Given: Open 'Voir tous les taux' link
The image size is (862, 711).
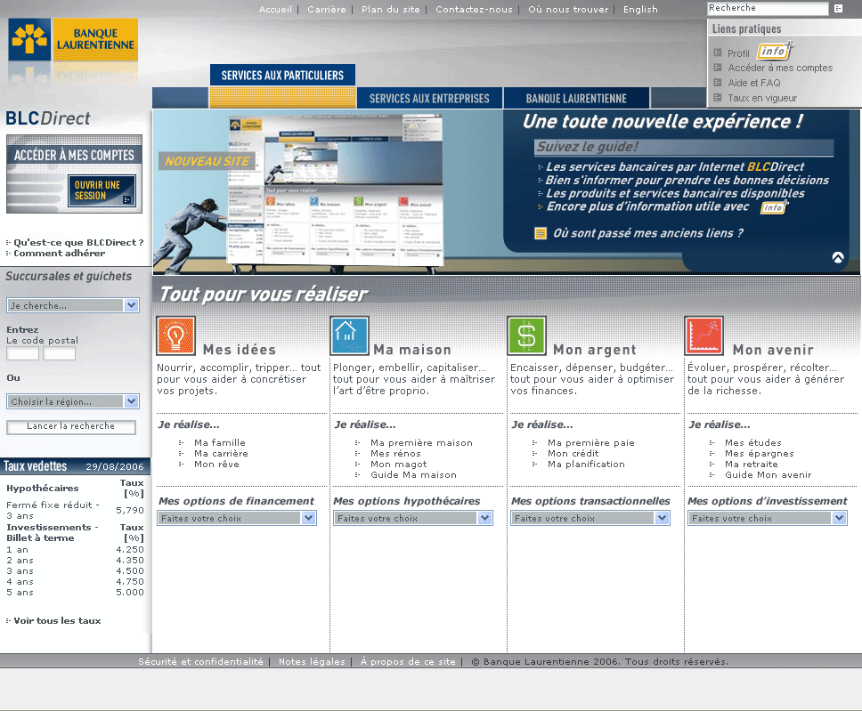Looking at the screenshot, I should (x=57, y=621).
